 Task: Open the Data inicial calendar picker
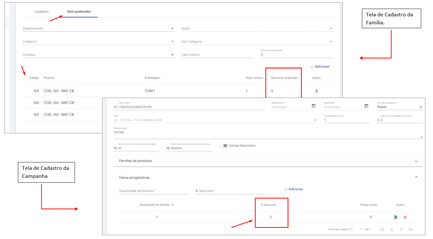click(x=313, y=106)
